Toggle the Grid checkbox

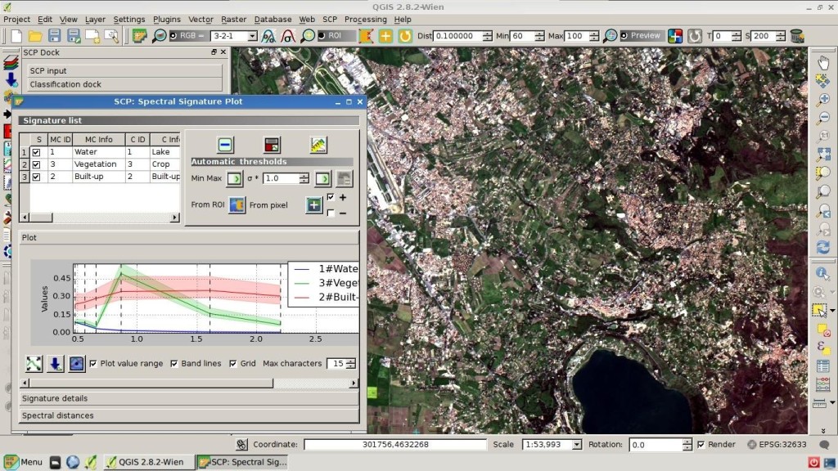pos(233,364)
